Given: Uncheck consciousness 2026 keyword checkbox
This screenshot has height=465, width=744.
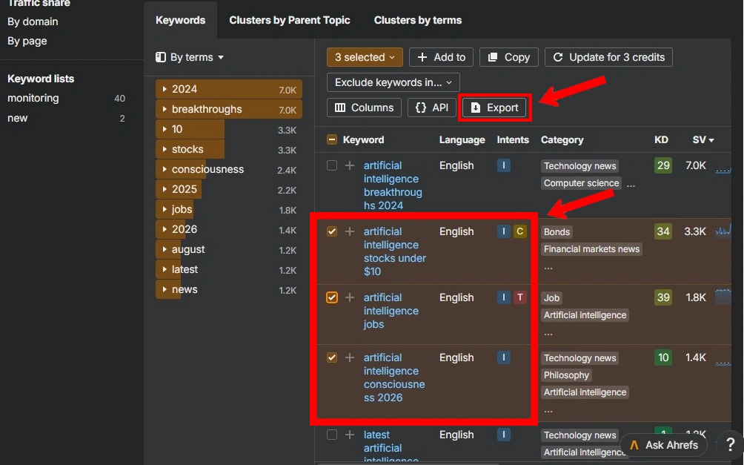Looking at the screenshot, I should pyautogui.click(x=332, y=357).
